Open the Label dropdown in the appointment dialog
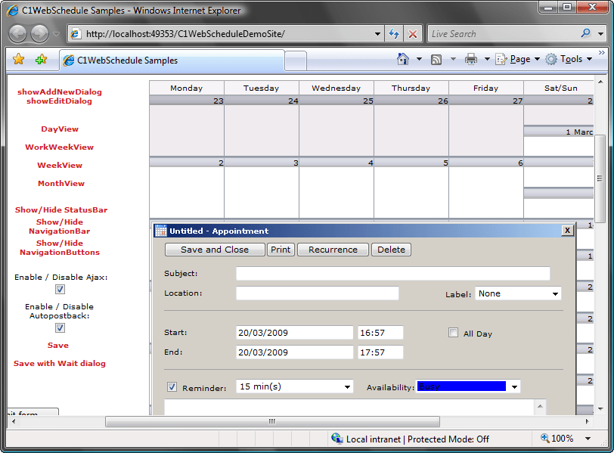Screen dimensions: 614x453 [x=555, y=293]
